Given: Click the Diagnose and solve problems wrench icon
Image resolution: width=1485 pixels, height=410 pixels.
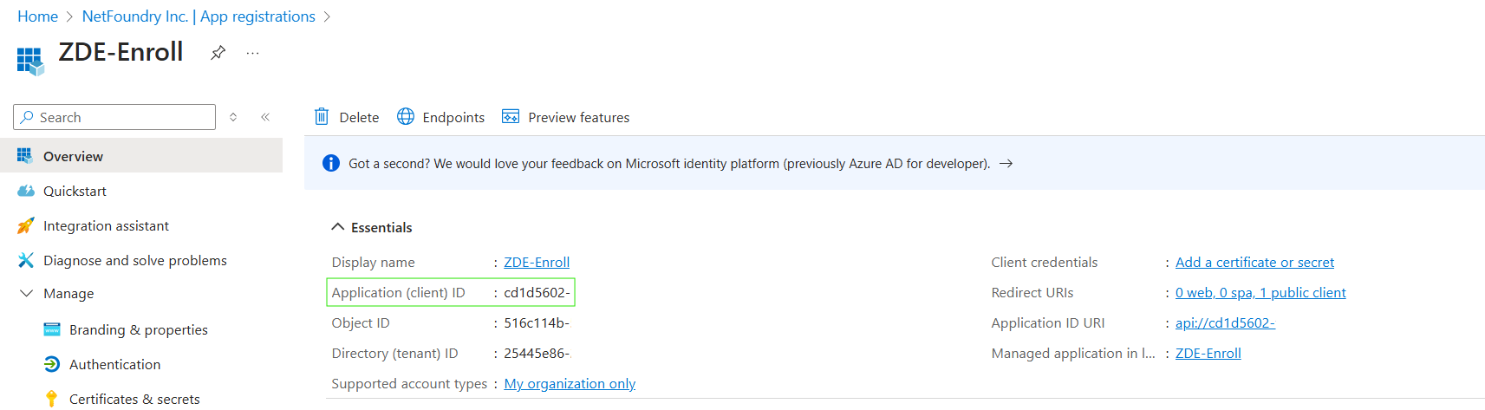Looking at the screenshot, I should (x=26, y=260).
